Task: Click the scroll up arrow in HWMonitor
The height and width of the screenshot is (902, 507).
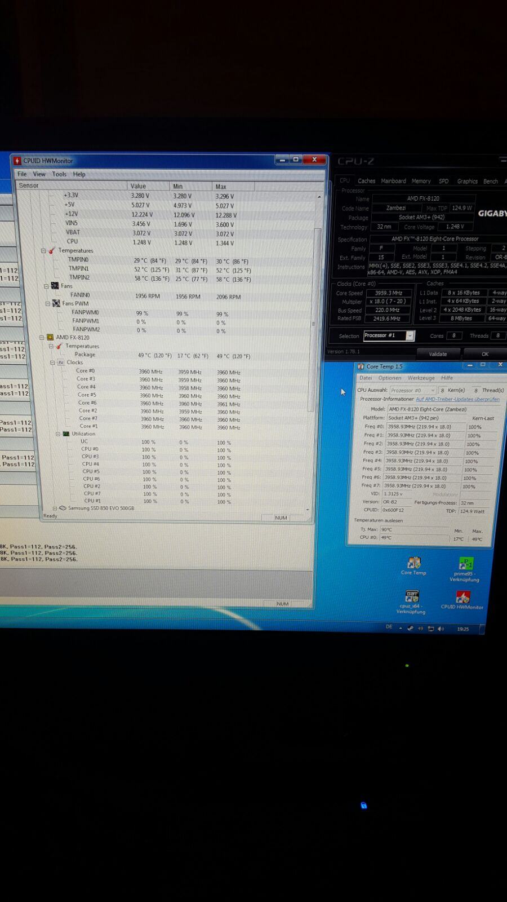Action: click(319, 197)
